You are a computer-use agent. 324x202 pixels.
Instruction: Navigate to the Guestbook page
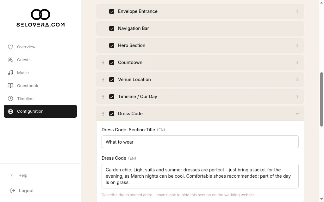[x=40, y=86]
